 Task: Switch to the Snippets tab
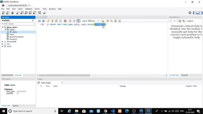(x=184, y=75)
